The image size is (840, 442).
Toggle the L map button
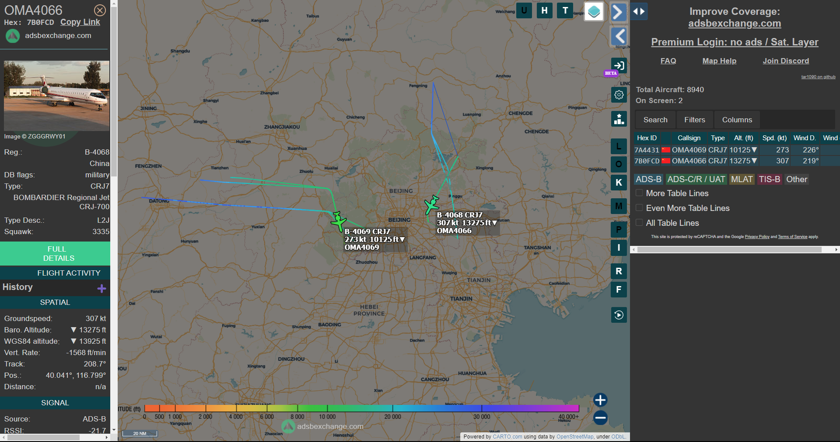coord(619,146)
